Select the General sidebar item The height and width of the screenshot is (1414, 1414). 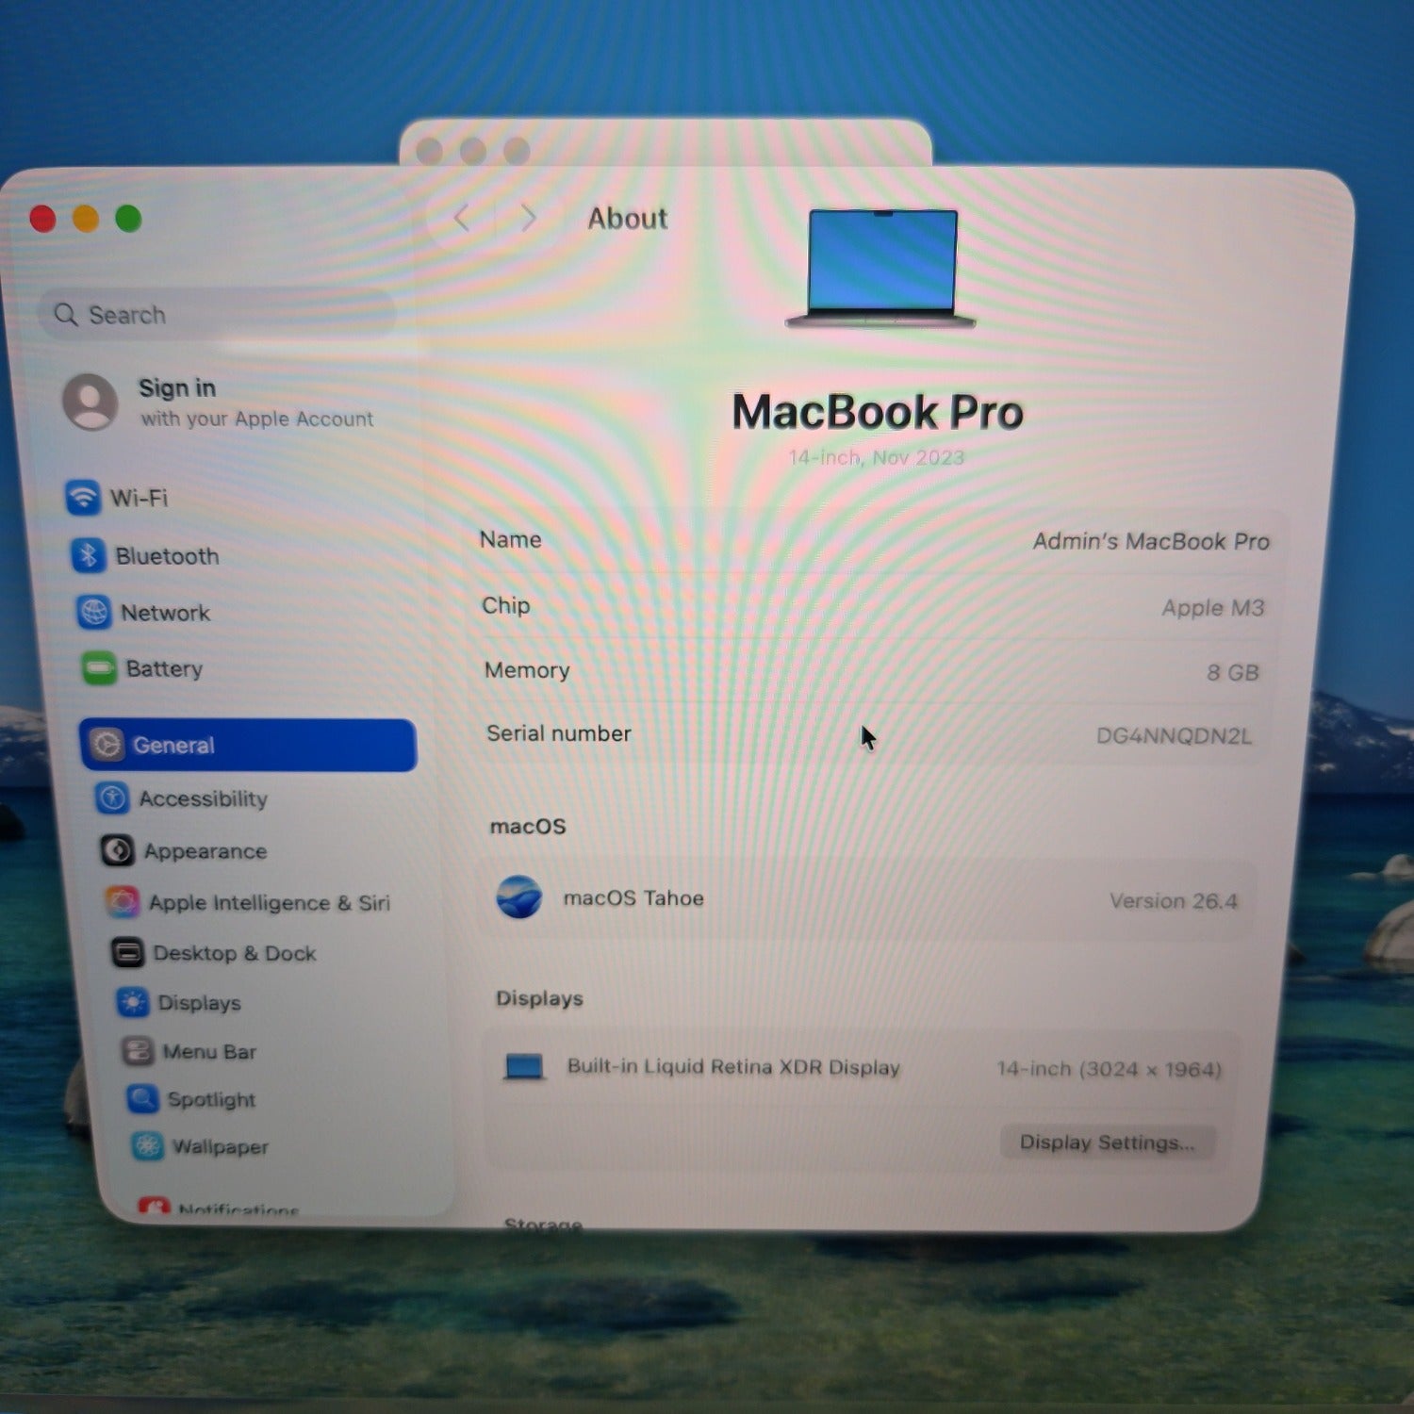(248, 745)
